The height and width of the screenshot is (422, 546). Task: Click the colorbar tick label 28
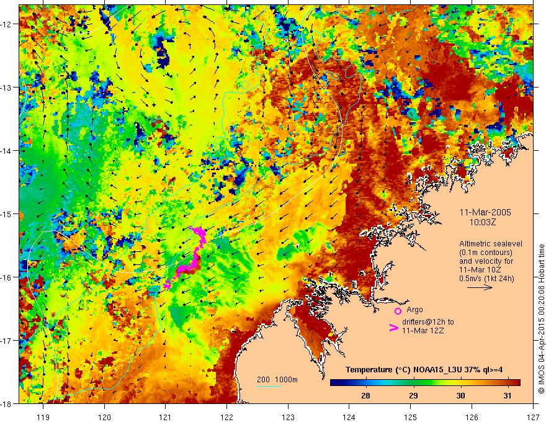tap(365, 395)
